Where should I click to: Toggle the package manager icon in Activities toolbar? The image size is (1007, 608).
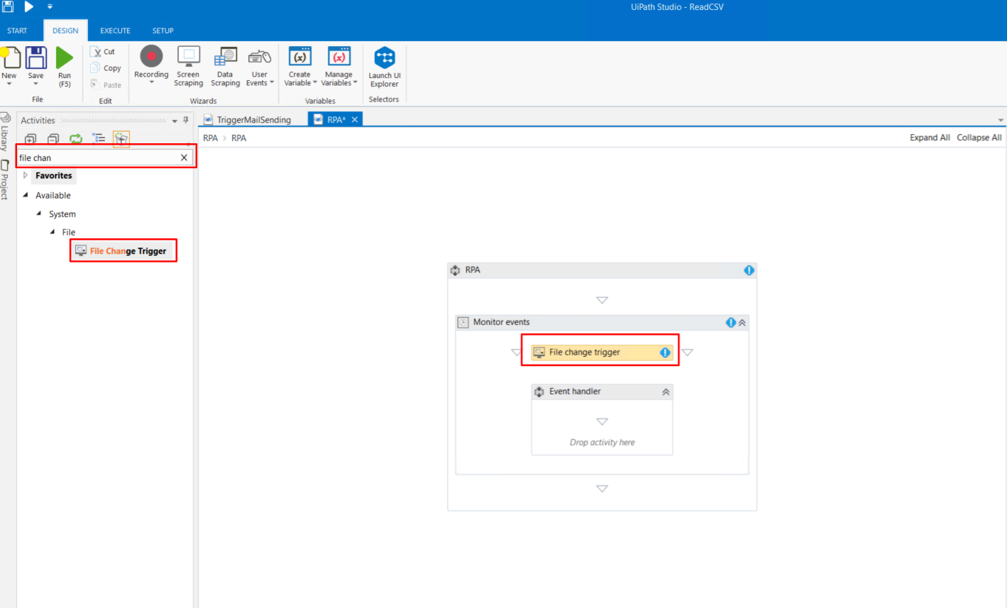(121, 138)
